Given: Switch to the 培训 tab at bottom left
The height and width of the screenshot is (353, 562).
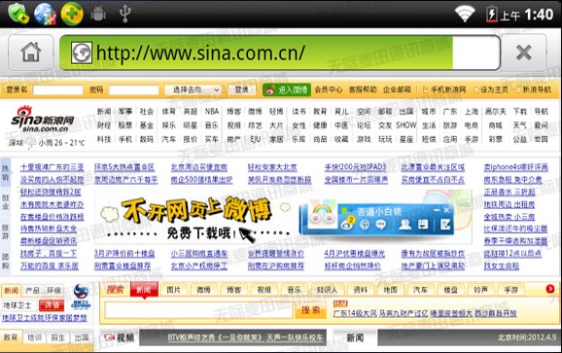Looking at the screenshot, I should point(34,337).
